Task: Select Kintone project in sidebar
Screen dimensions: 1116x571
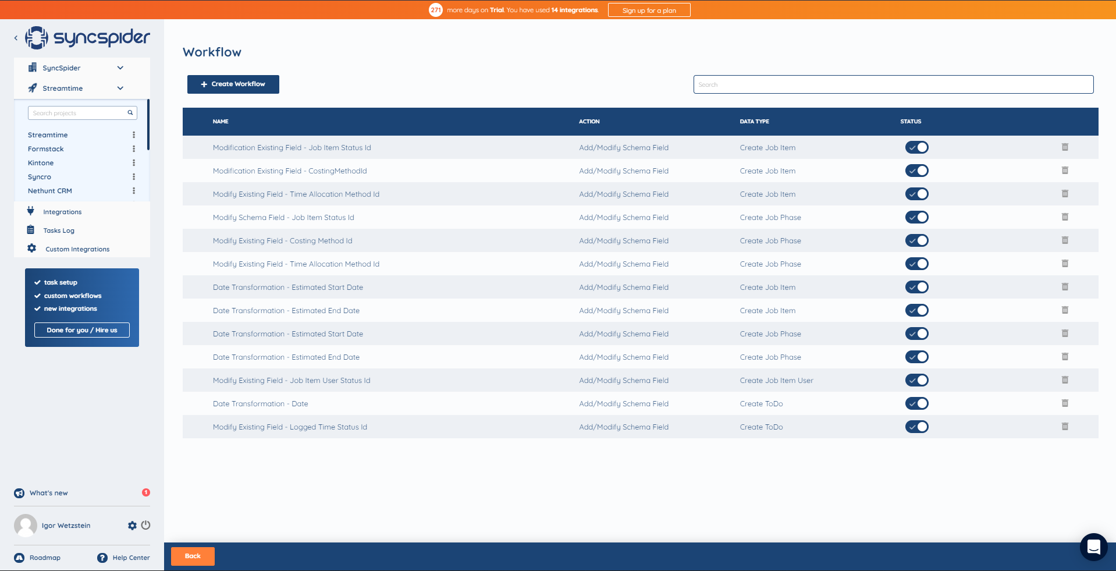Action: pyautogui.click(x=41, y=163)
